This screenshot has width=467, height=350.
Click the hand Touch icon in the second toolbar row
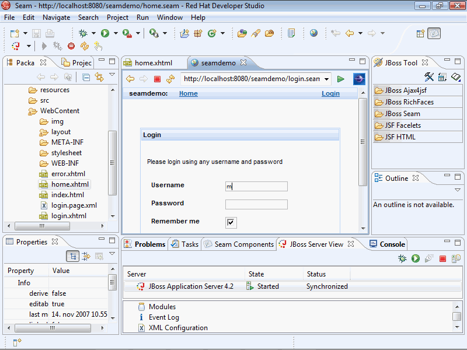pos(98,46)
